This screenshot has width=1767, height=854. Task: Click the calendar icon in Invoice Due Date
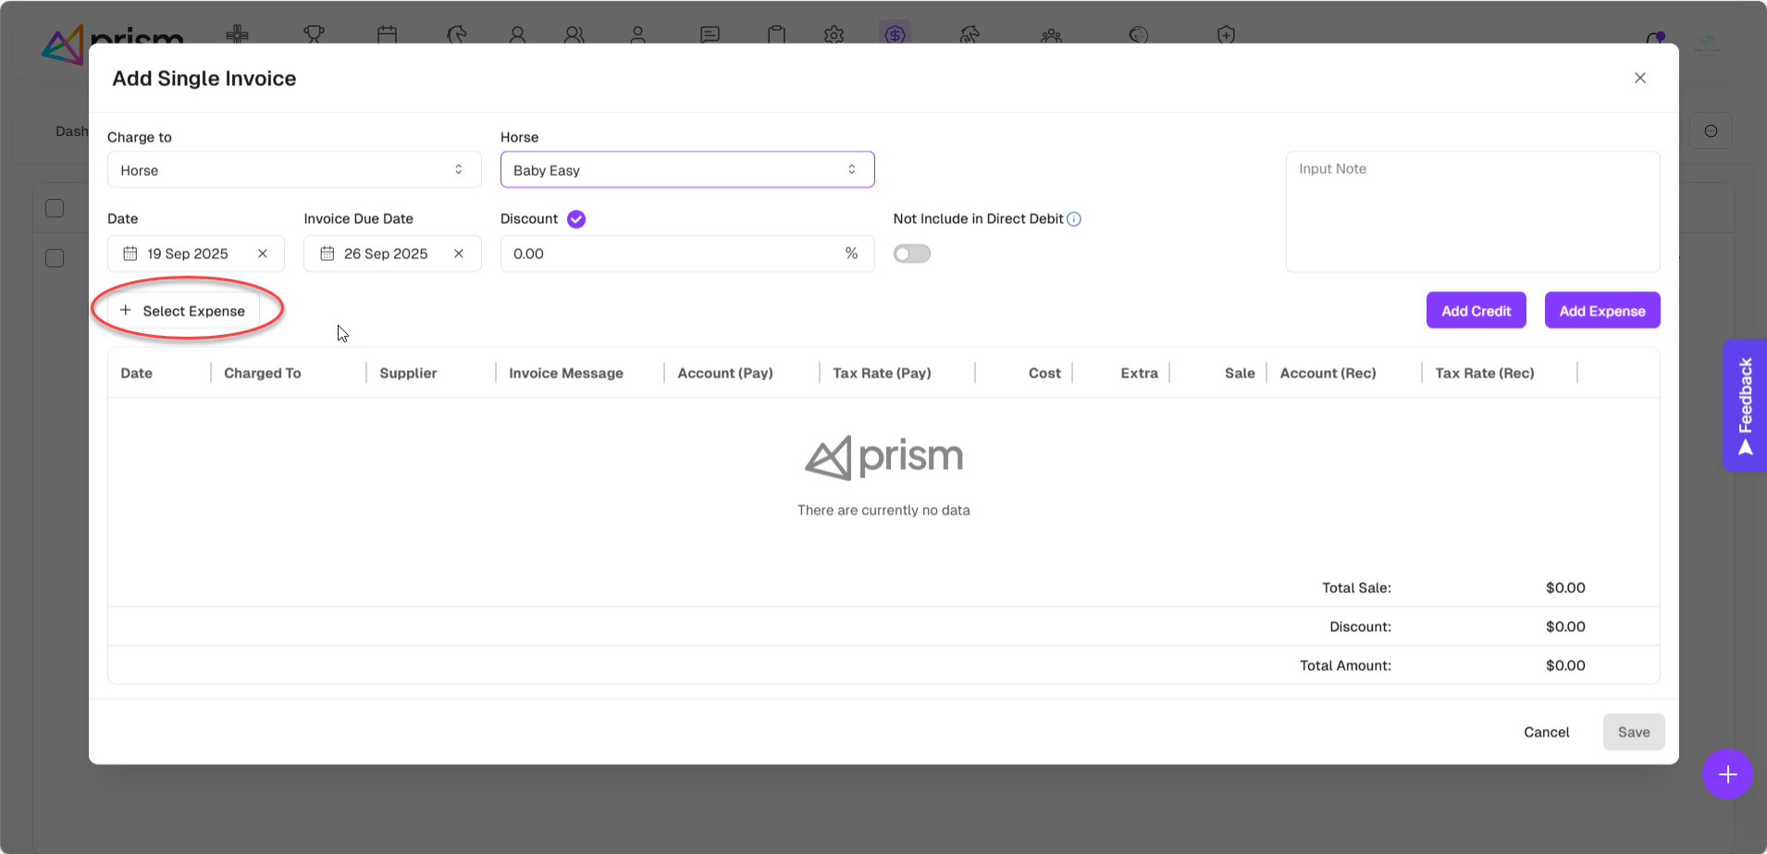[x=327, y=254]
